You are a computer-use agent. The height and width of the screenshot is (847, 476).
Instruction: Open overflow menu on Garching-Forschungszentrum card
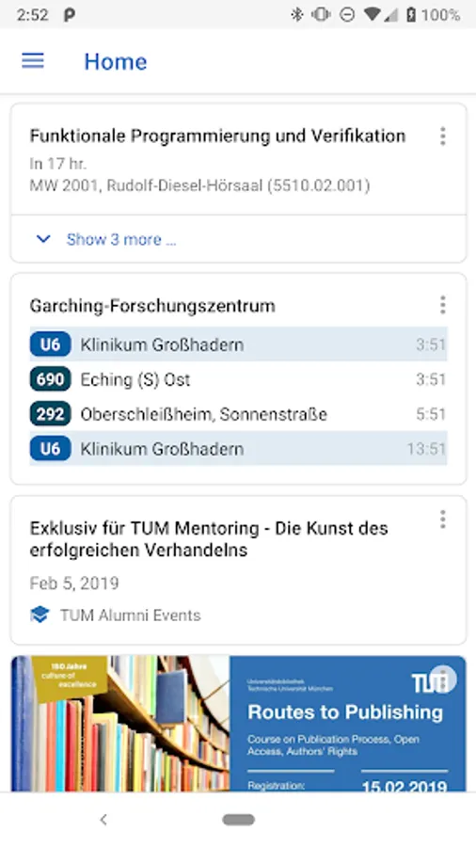(x=442, y=305)
